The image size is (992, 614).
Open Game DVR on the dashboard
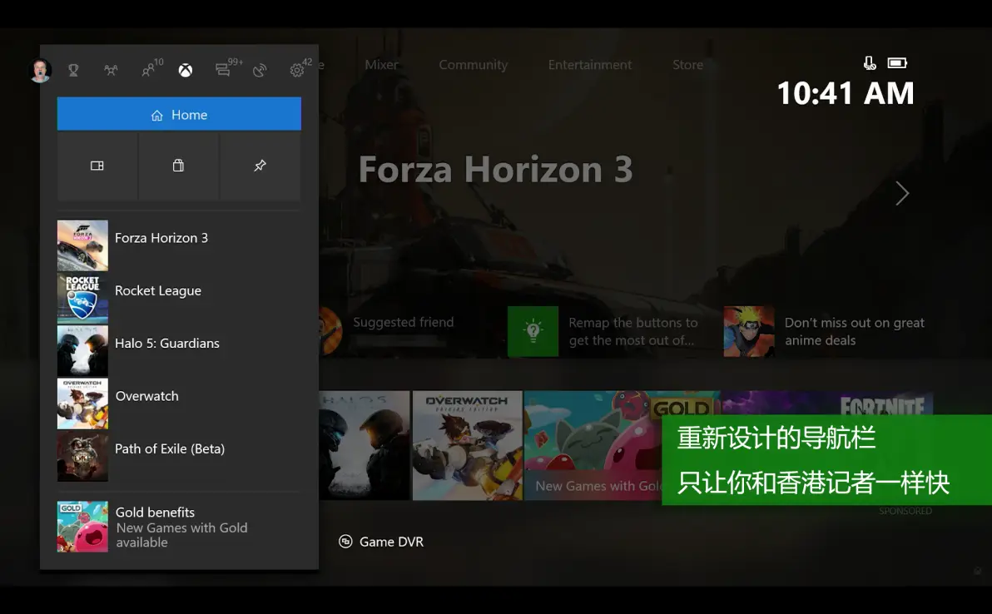tap(381, 542)
